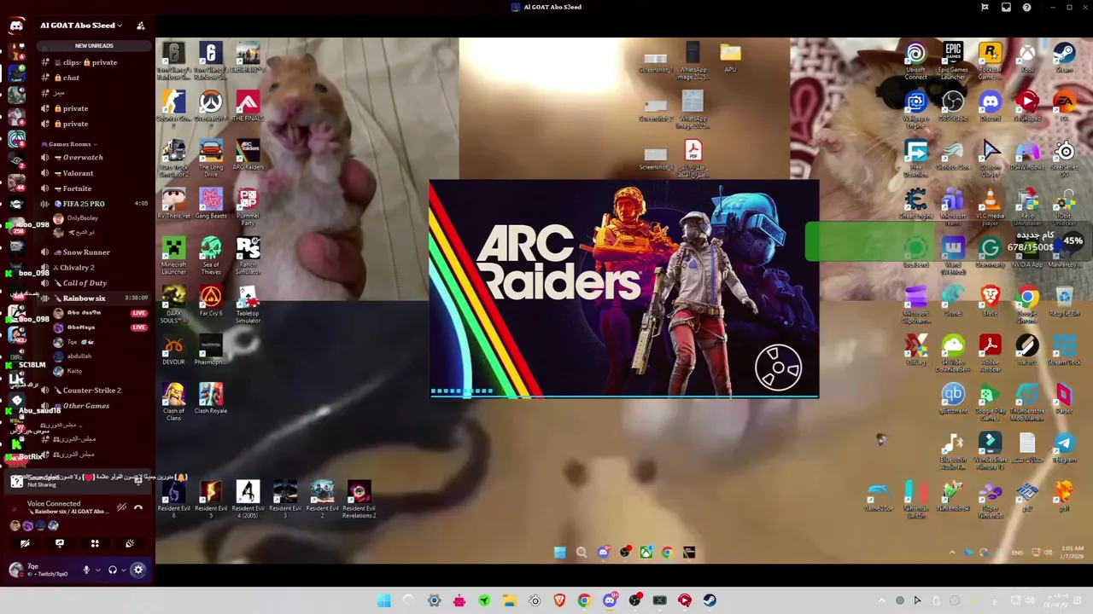Open the chat text channel
This screenshot has width=1093, height=614.
93,78
